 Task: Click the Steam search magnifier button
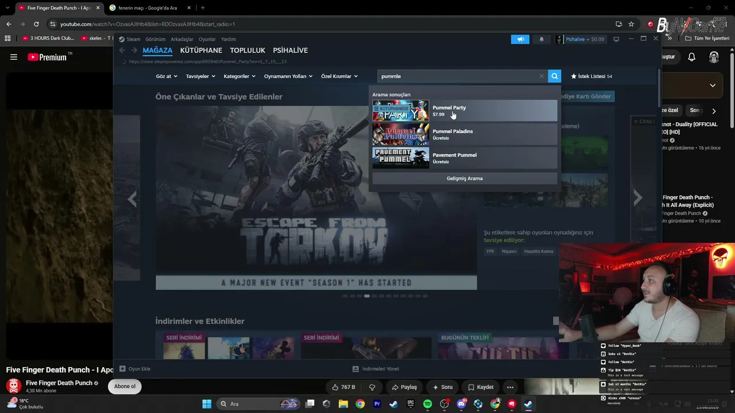tap(554, 76)
